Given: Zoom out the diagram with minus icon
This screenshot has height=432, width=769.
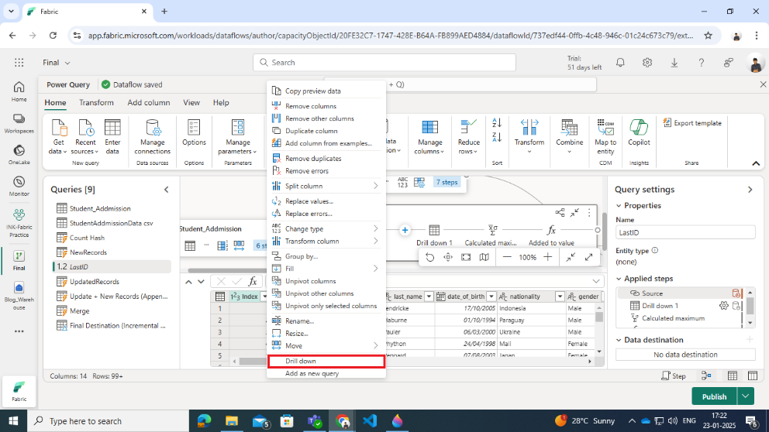Looking at the screenshot, I should point(507,257).
